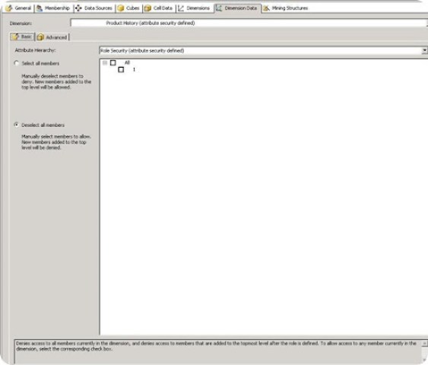
Task: Click the Data Sources tab icon
Action: tap(78, 8)
